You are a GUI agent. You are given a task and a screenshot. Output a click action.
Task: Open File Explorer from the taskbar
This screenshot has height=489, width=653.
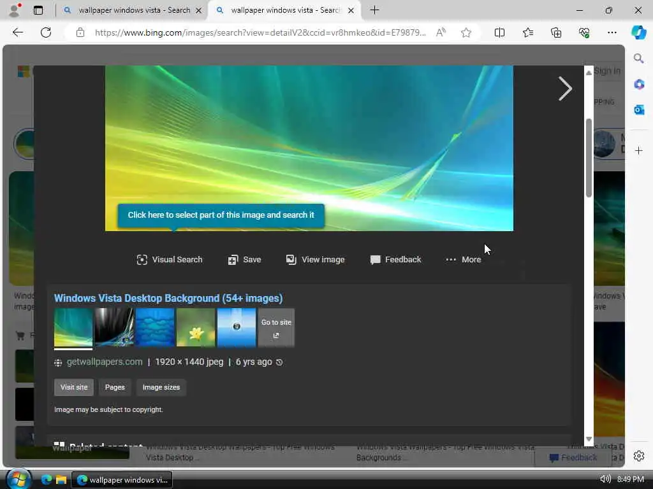[x=61, y=479]
